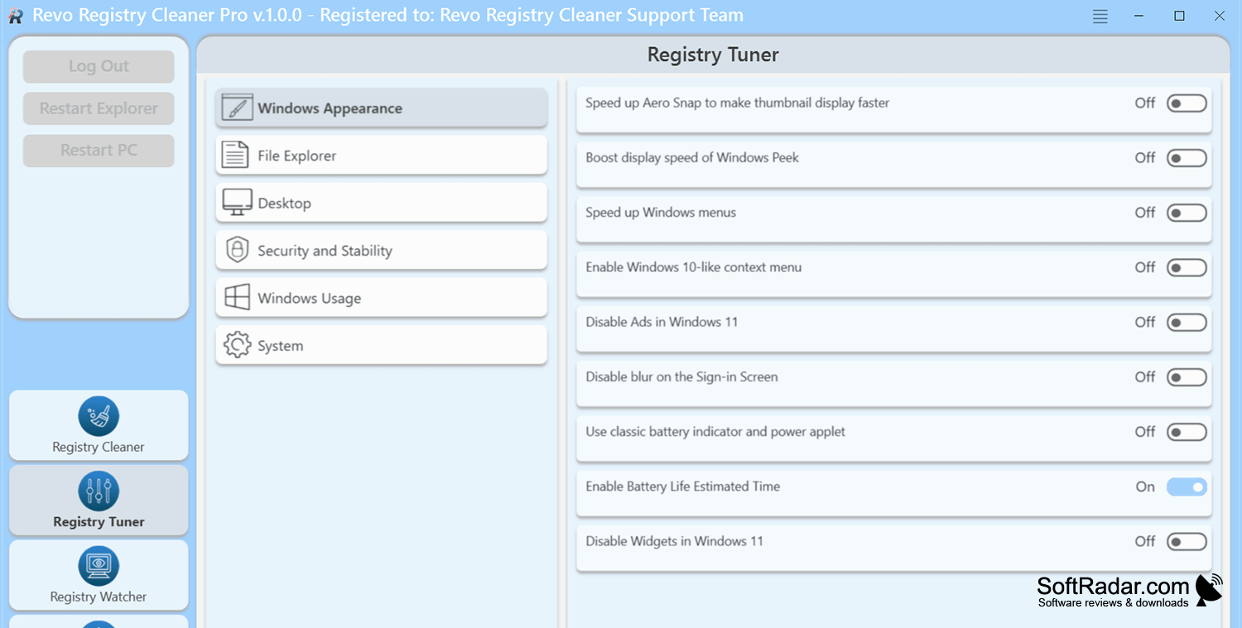The width and height of the screenshot is (1242, 628).
Task: Open the hamburger menu in title bar
Action: coord(1100,16)
